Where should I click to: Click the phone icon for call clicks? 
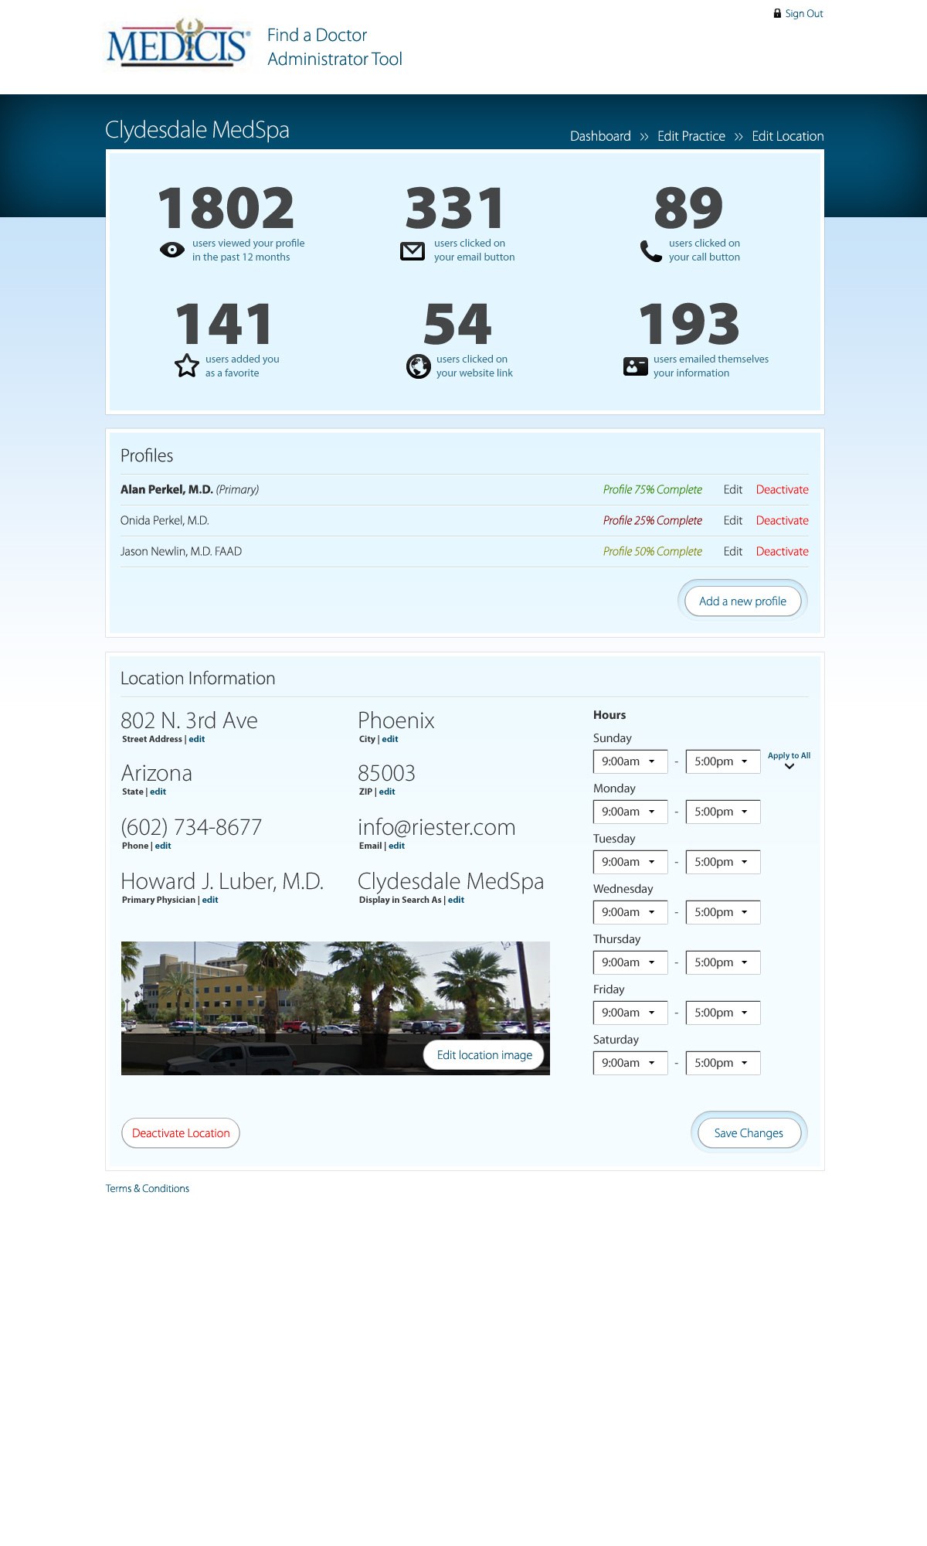pos(650,251)
